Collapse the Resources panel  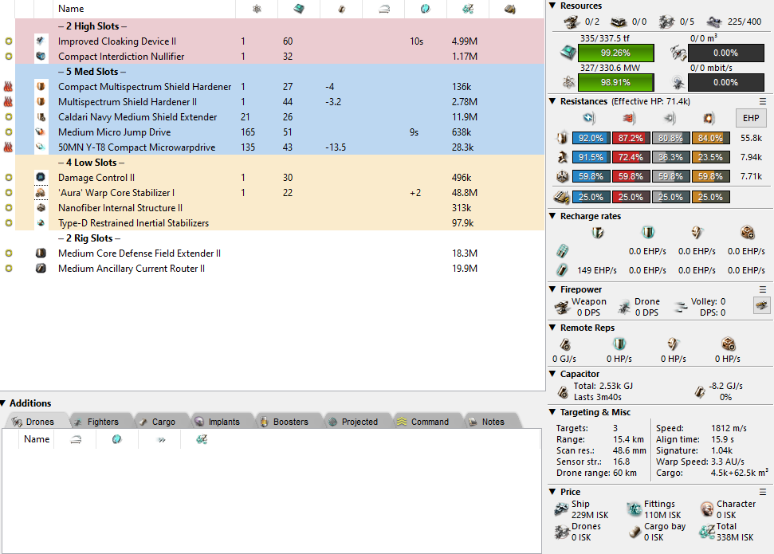click(x=554, y=6)
